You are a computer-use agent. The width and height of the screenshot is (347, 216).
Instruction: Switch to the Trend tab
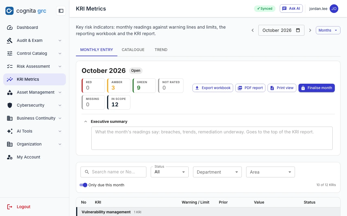click(161, 50)
